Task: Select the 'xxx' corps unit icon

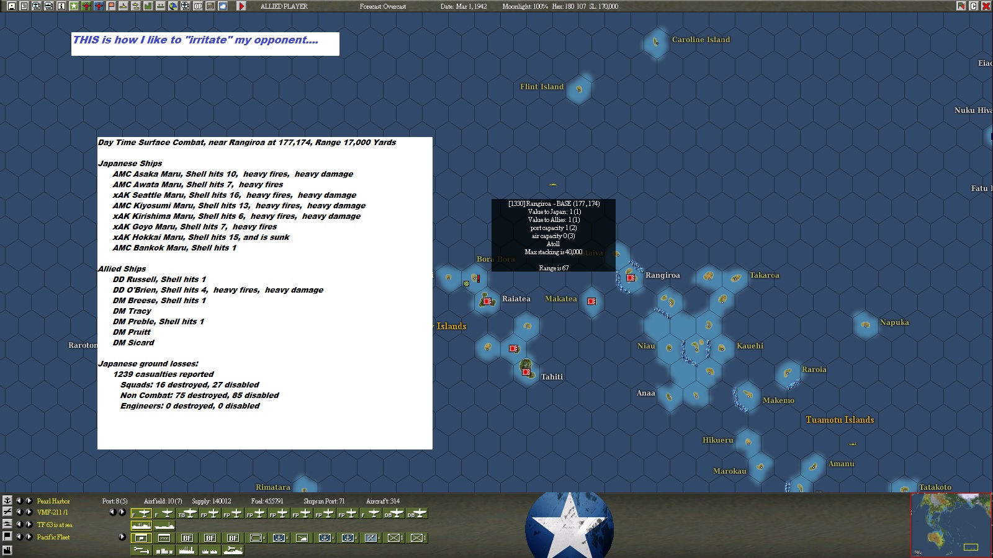Action: (164, 538)
